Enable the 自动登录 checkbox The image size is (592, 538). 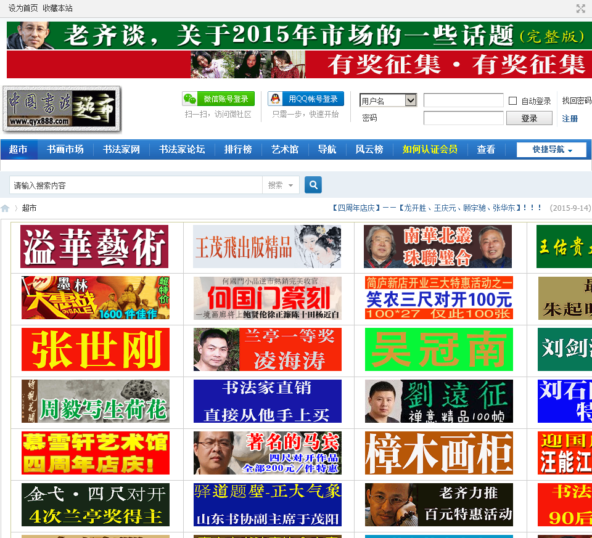[512, 100]
